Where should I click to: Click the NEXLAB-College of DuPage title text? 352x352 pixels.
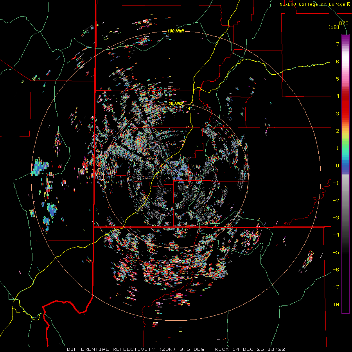click(312, 4)
